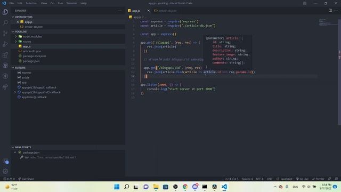Collapse package.json under NPM Scripts
The width and height of the screenshot is (341, 192).
click(x=15, y=153)
